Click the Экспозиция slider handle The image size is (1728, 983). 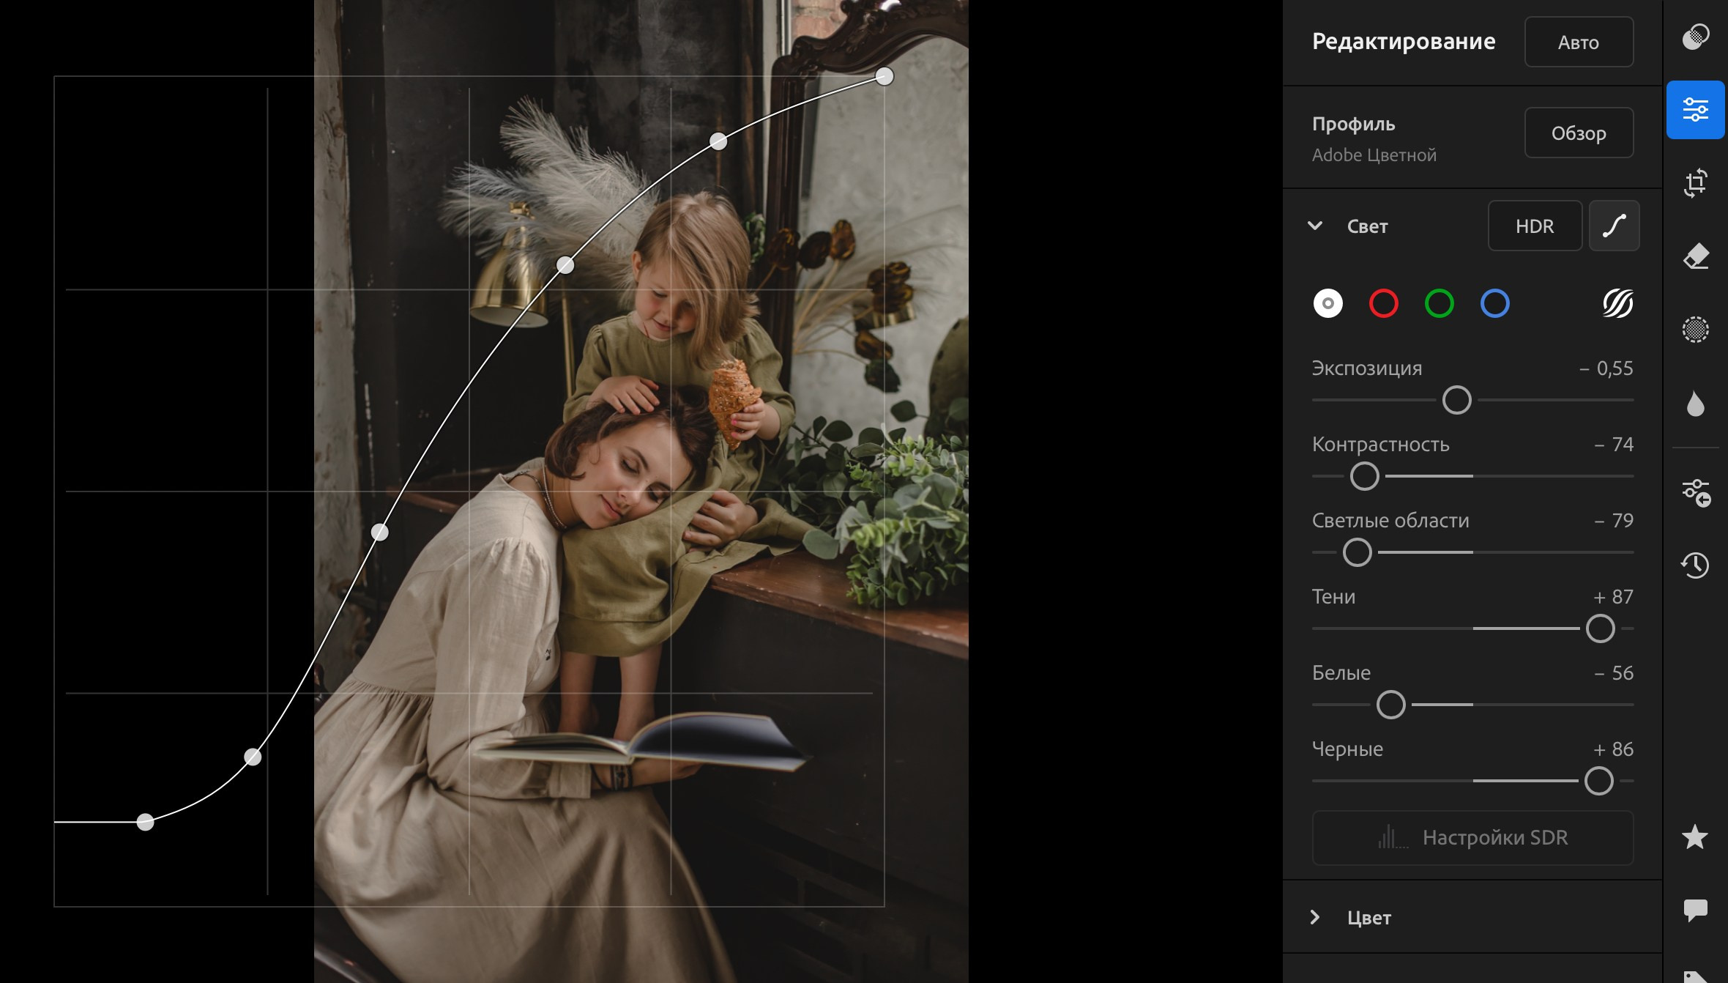coord(1456,400)
